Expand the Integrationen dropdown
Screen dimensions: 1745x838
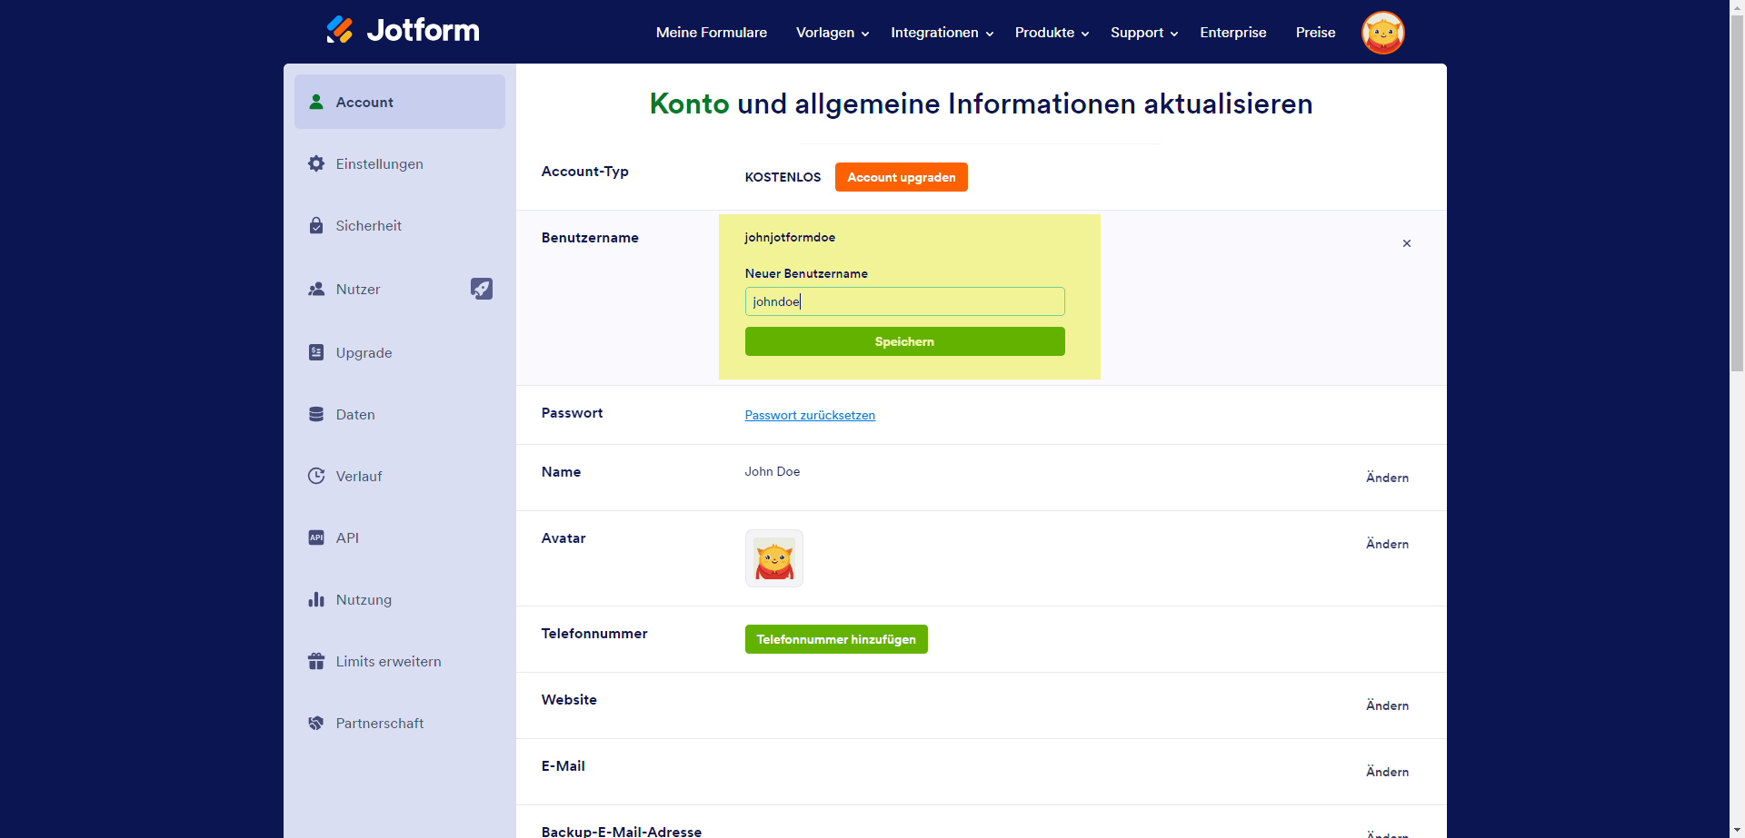point(942,33)
